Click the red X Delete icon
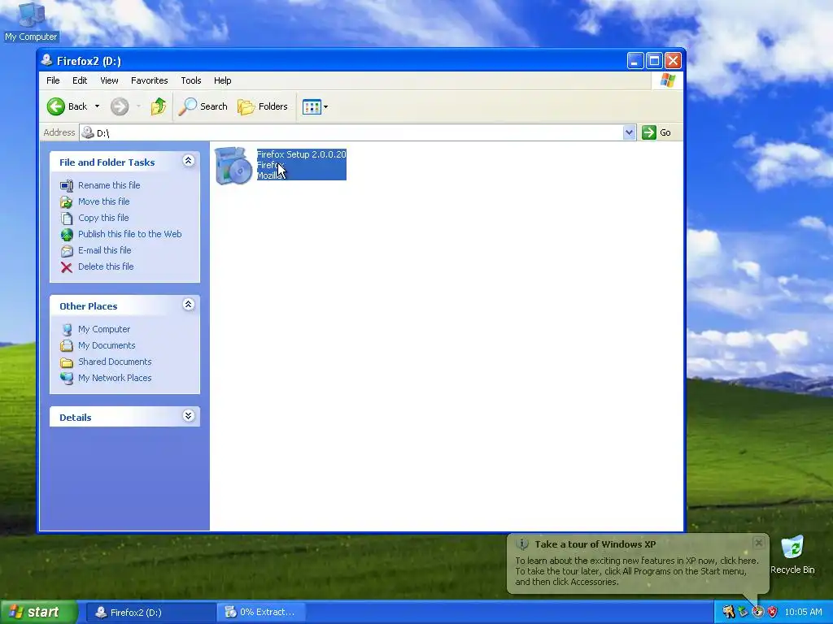Viewport: 833px width, 624px height. click(67, 267)
